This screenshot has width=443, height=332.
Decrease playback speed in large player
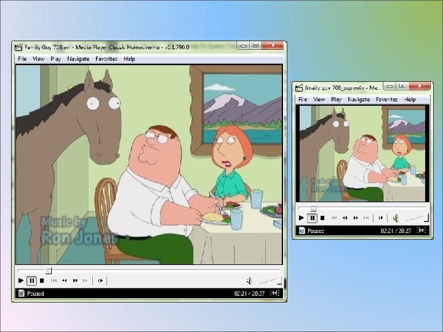65,280
